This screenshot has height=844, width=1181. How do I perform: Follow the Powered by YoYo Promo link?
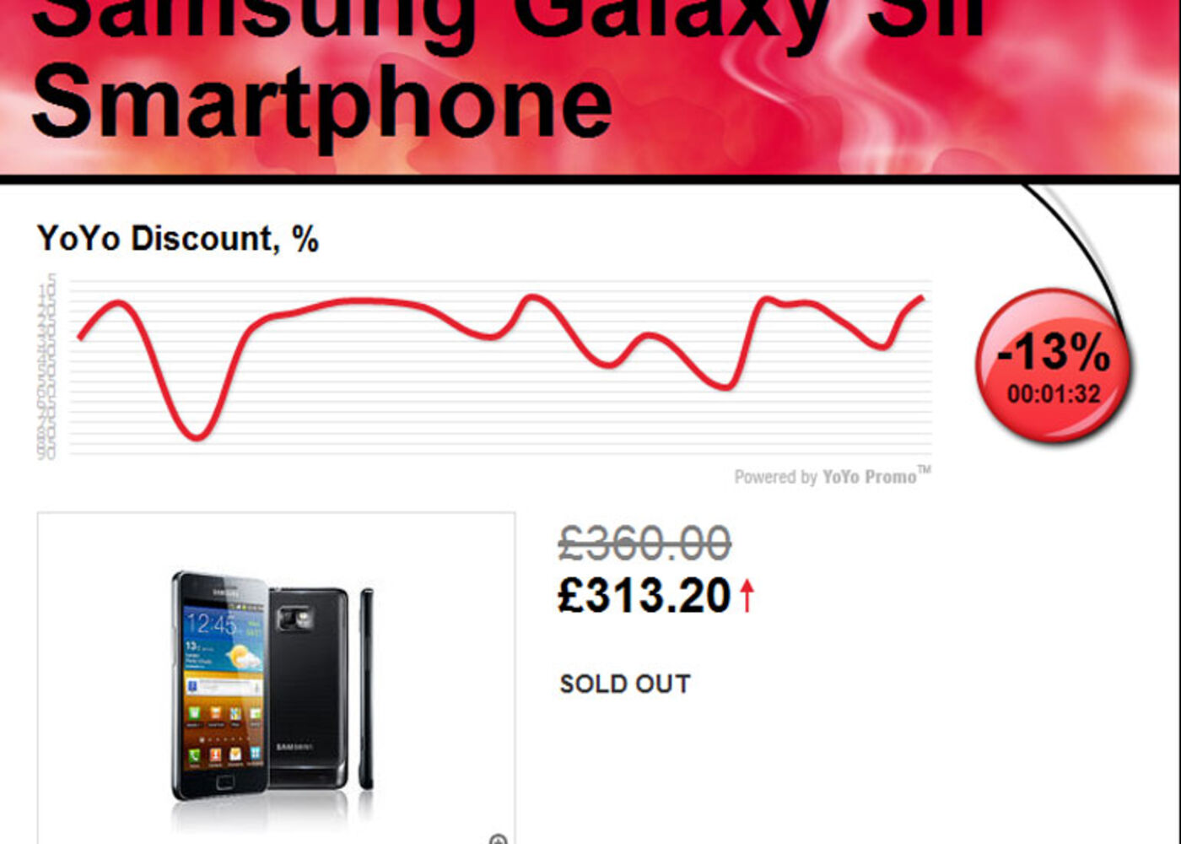coord(833,476)
